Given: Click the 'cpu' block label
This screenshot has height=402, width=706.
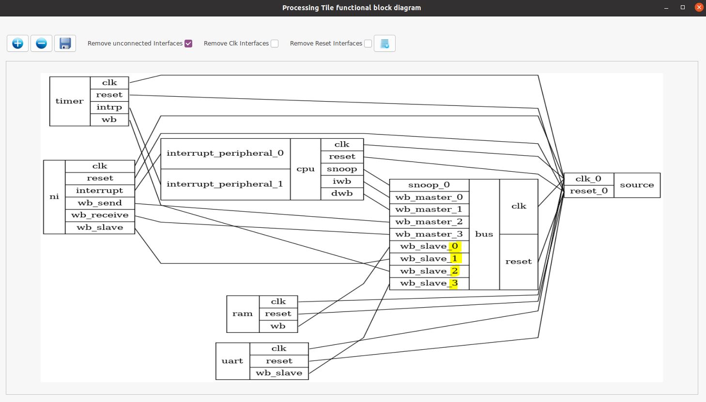Looking at the screenshot, I should point(306,169).
